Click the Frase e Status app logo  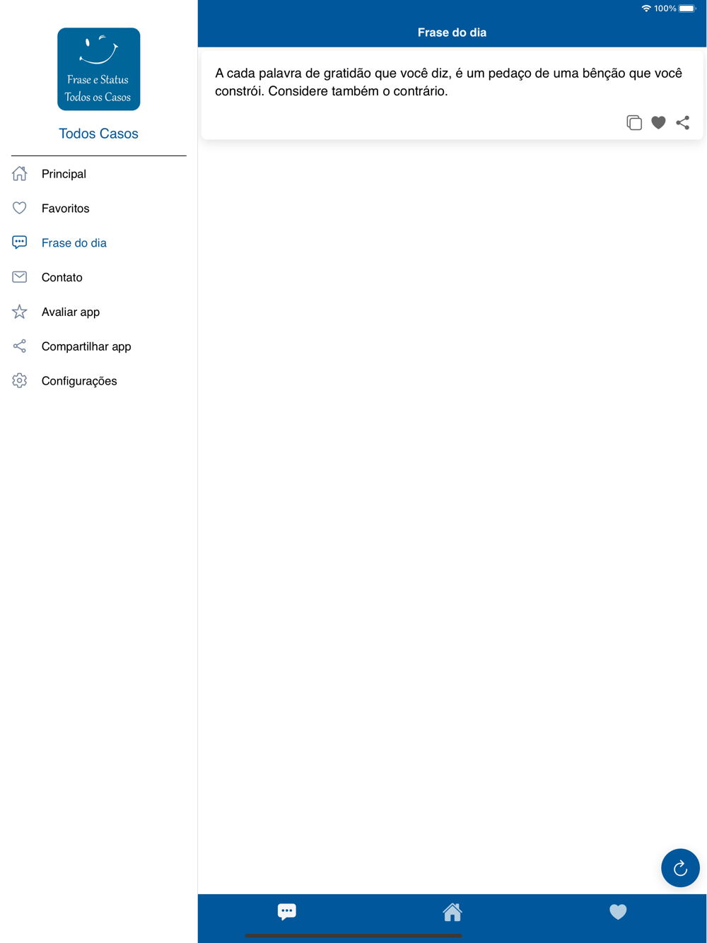point(99,69)
